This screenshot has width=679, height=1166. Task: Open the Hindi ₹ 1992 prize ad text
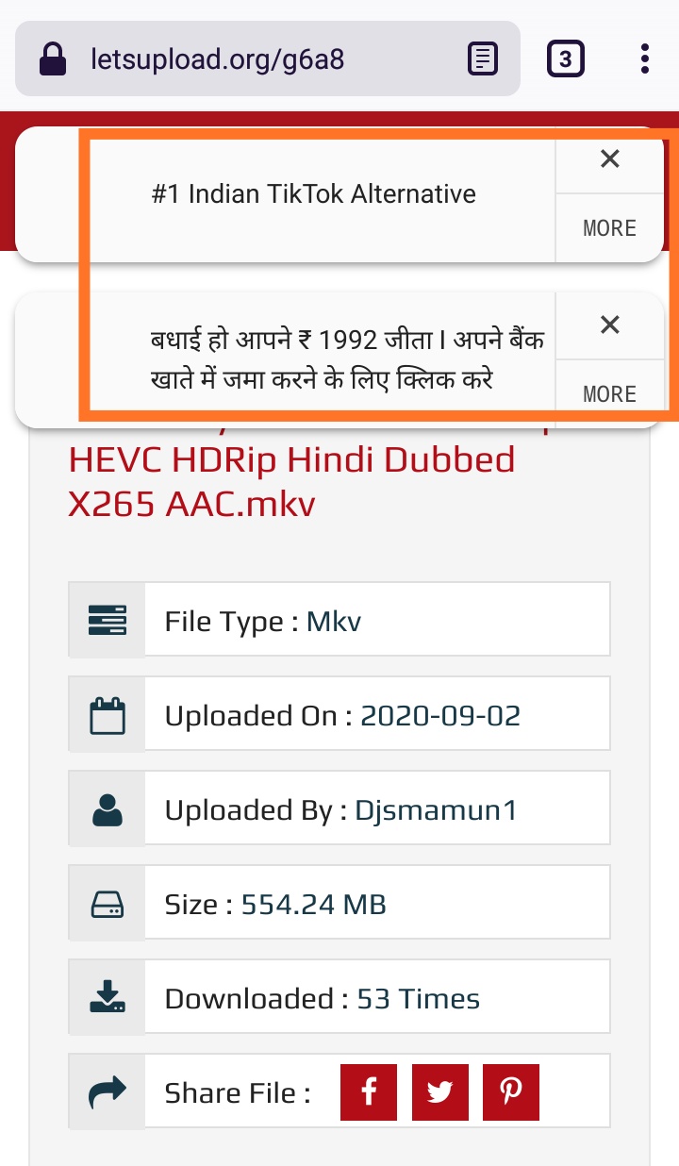347,360
